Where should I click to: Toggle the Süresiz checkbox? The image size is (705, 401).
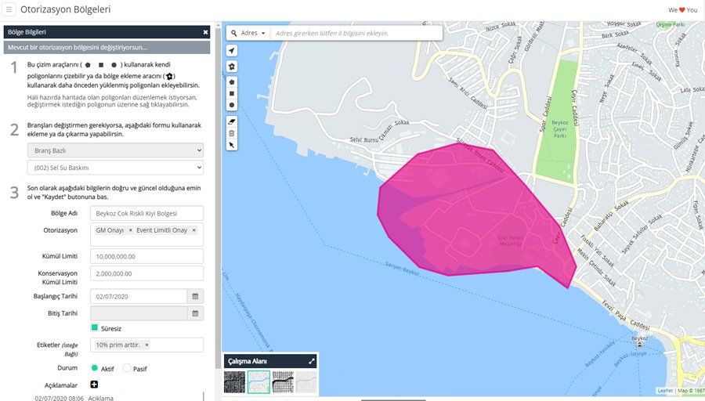click(x=95, y=327)
